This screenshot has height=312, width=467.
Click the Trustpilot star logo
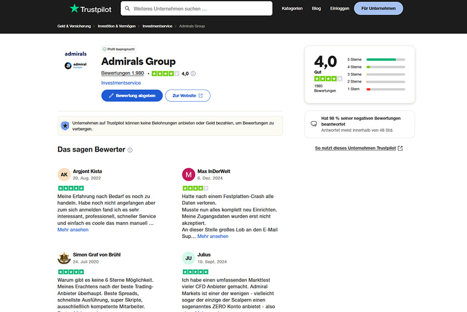tap(74, 8)
